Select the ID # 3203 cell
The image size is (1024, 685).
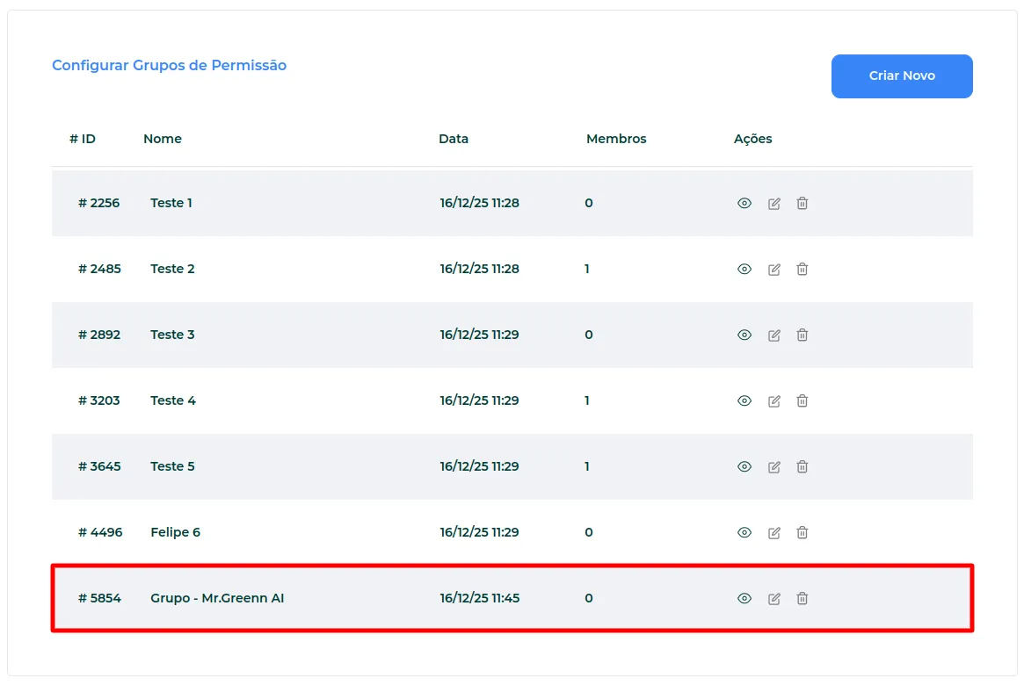pyautogui.click(x=98, y=400)
